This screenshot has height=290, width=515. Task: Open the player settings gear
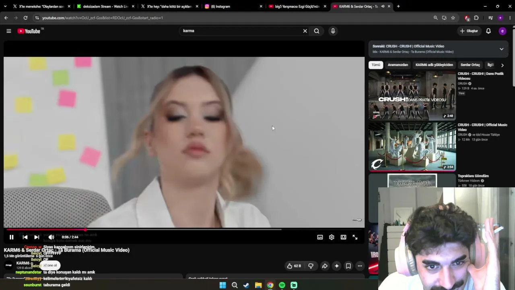(332, 237)
